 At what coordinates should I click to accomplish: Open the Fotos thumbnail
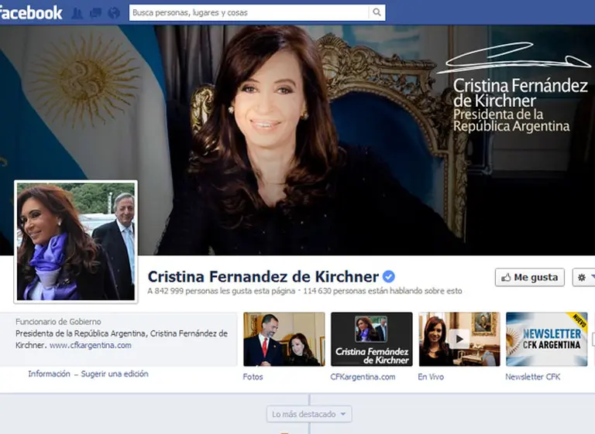click(x=284, y=340)
